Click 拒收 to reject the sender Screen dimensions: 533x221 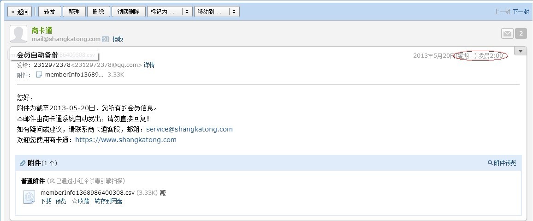118,39
